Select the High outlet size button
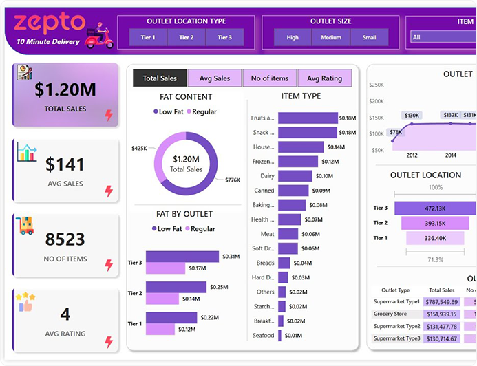Screen dimensions: 477x366 pos(293,37)
